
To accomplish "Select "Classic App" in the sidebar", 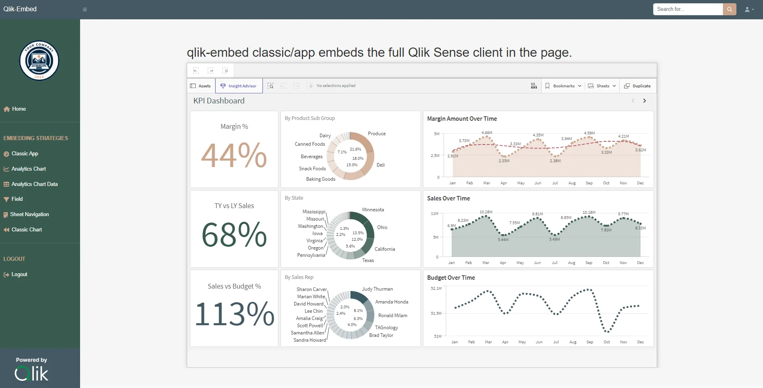I will point(25,153).
